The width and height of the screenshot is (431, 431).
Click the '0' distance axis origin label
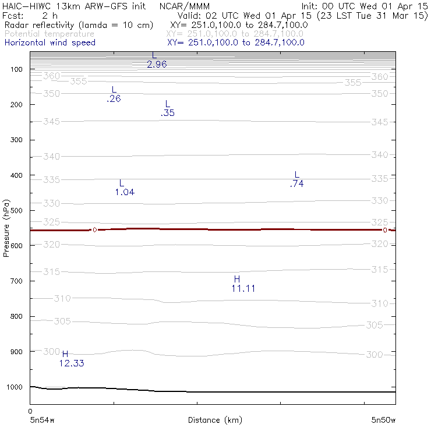(x=30, y=411)
